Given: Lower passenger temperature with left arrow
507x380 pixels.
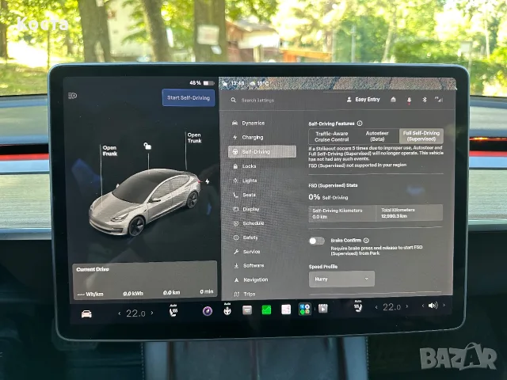Looking at the screenshot, I should [x=376, y=307].
